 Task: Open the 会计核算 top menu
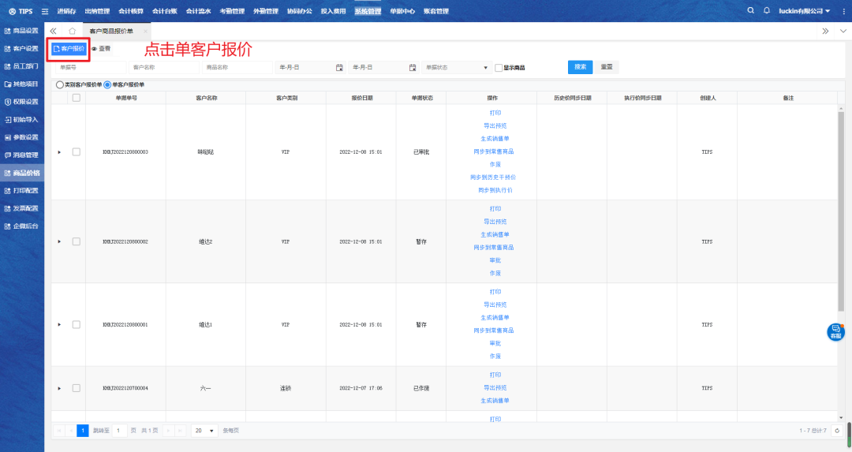130,11
